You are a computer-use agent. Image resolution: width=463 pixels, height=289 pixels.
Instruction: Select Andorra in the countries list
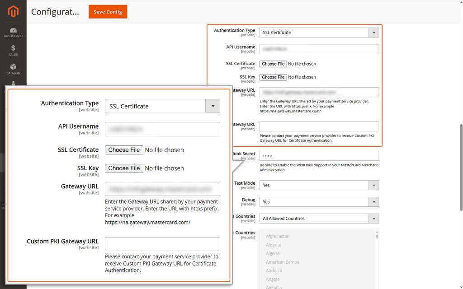click(274, 270)
